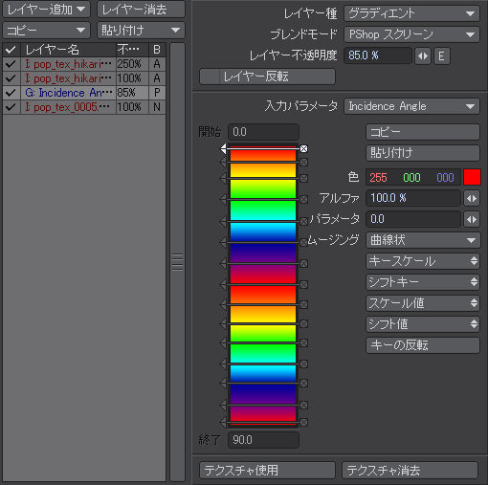Open the レイヤー追加 menu
488x485 pixels.
[x=46, y=10]
